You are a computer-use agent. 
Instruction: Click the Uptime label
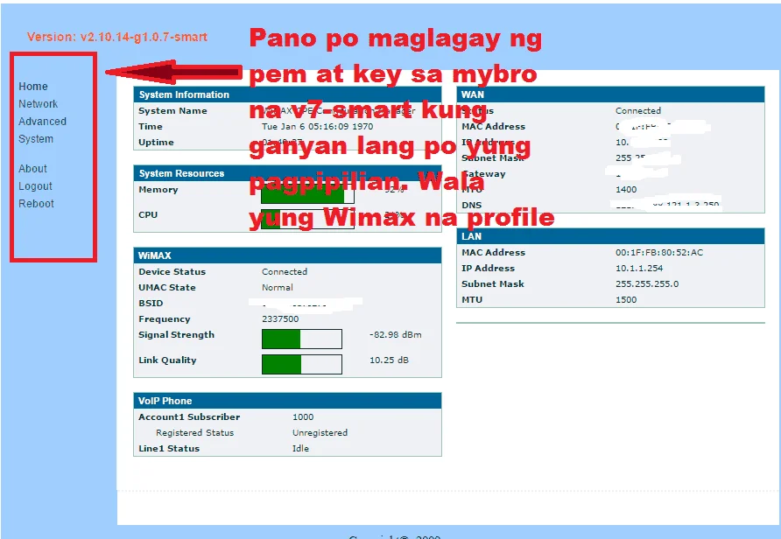pyautogui.click(x=156, y=143)
